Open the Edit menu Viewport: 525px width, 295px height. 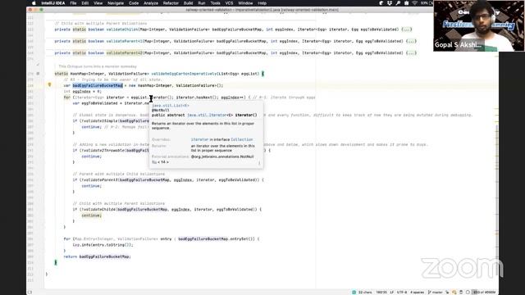(x=85, y=3)
